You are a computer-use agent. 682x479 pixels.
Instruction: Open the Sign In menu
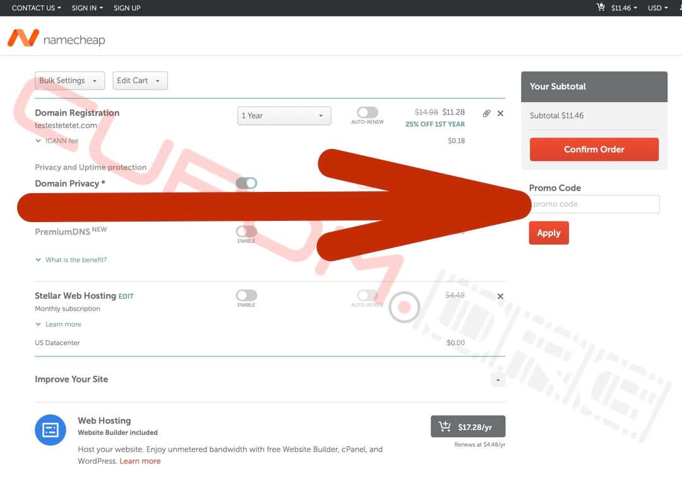(87, 8)
